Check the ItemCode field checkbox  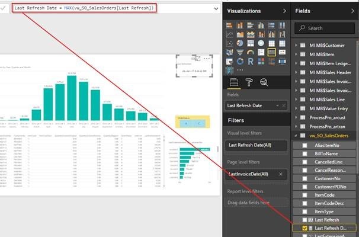(304, 195)
